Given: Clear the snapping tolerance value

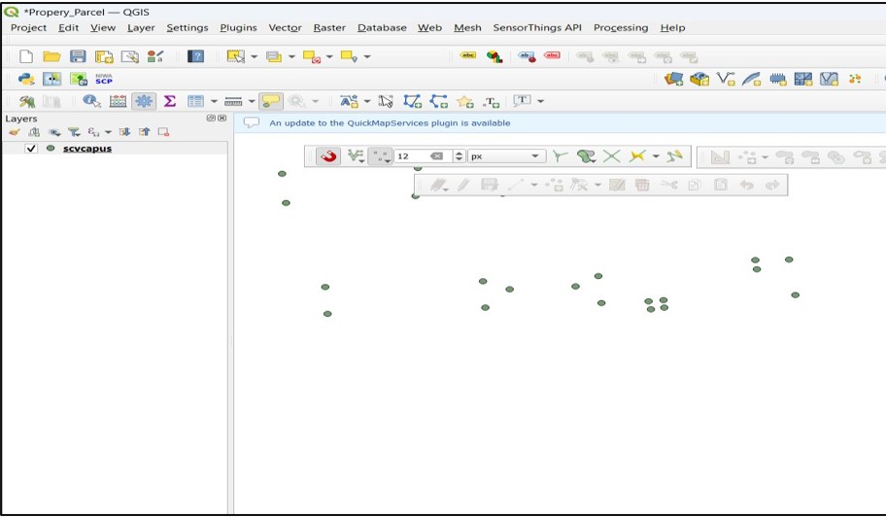Looking at the screenshot, I should coord(436,155).
